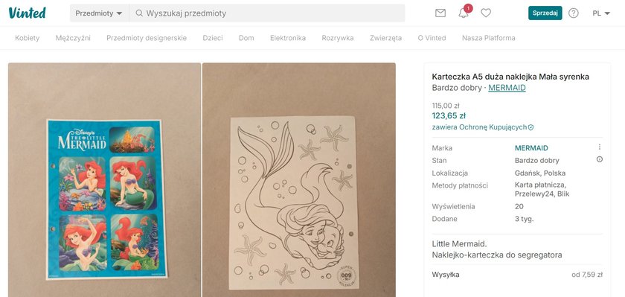Click the search magnifier icon
This screenshot has width=625, height=297.
coord(139,13)
